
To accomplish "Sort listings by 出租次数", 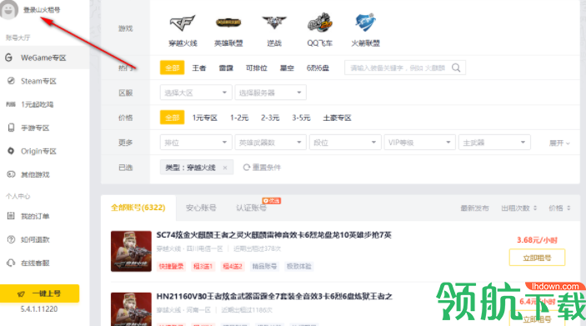I will point(518,208).
